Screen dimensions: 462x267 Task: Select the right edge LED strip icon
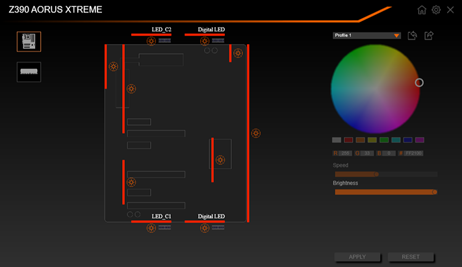click(x=256, y=133)
